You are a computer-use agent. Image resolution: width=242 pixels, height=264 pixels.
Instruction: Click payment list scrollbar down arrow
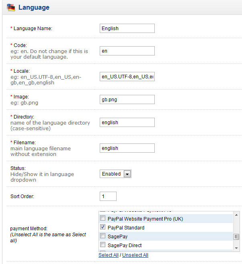(236, 249)
